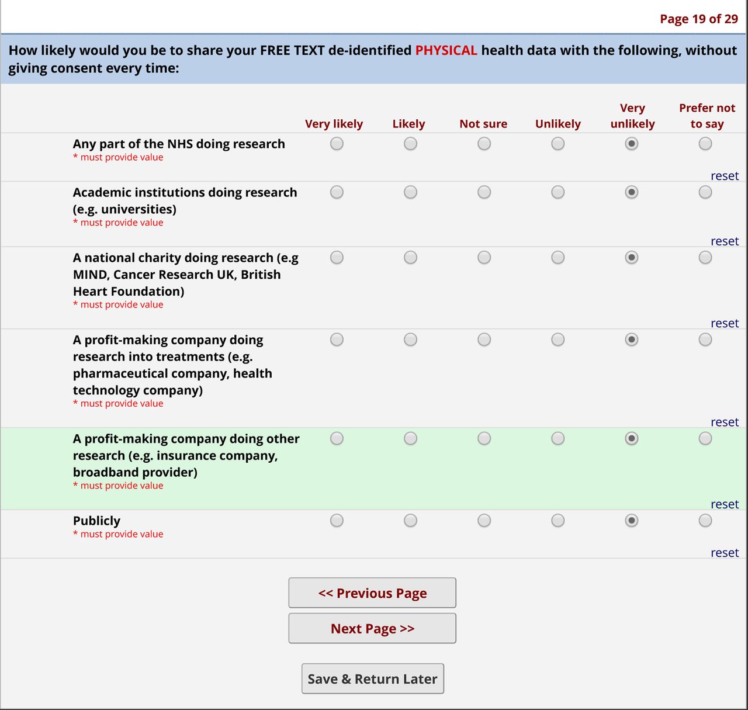Screen dimensions: 748x710
Task: Go to the Previous Page
Action: [372, 593]
